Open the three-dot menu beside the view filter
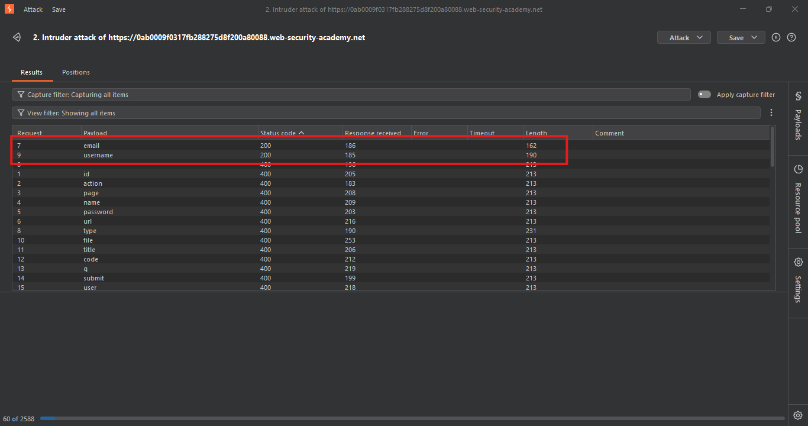The image size is (808, 426). (771, 112)
